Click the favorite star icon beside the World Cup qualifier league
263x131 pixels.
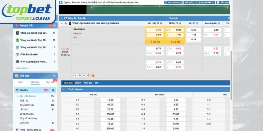tap(66, 24)
